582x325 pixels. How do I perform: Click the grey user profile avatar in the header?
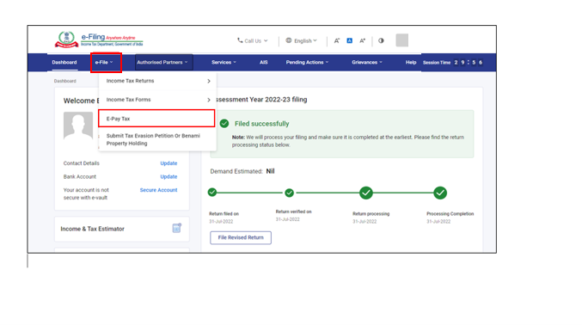(402, 40)
